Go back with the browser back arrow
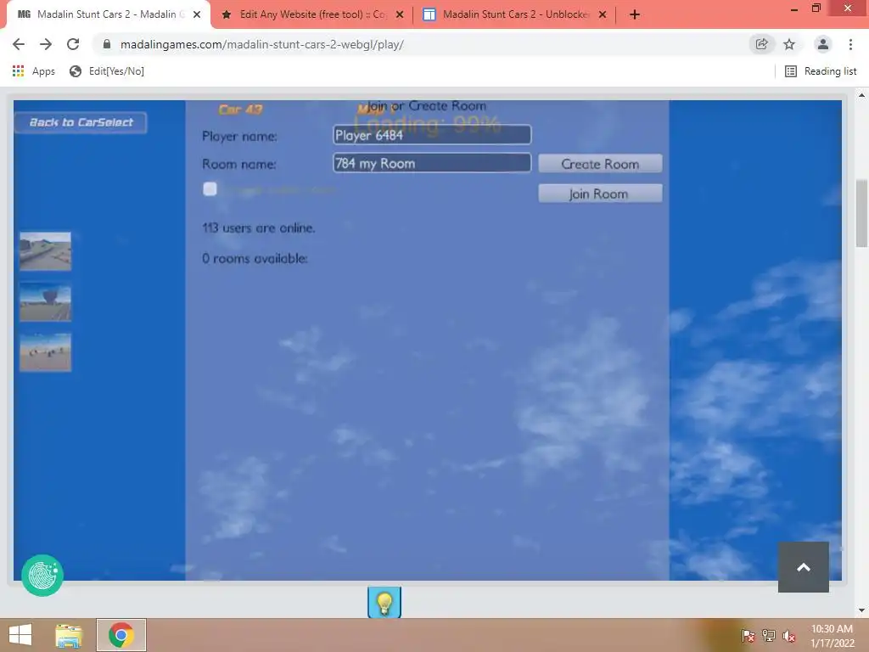Screen dimensions: 869x652 19,44
